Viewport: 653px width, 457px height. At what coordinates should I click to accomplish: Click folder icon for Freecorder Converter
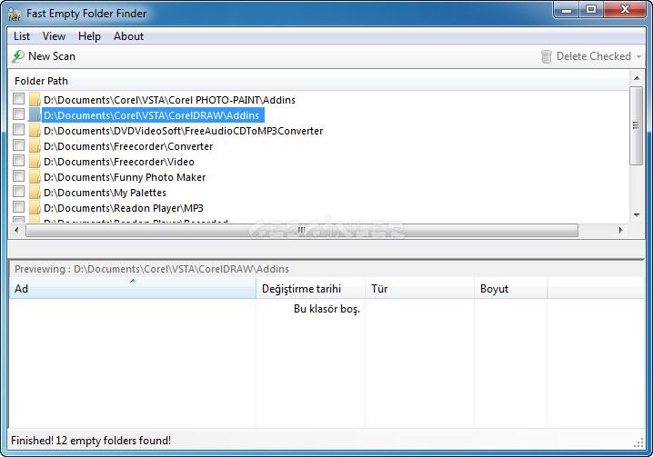(35, 146)
